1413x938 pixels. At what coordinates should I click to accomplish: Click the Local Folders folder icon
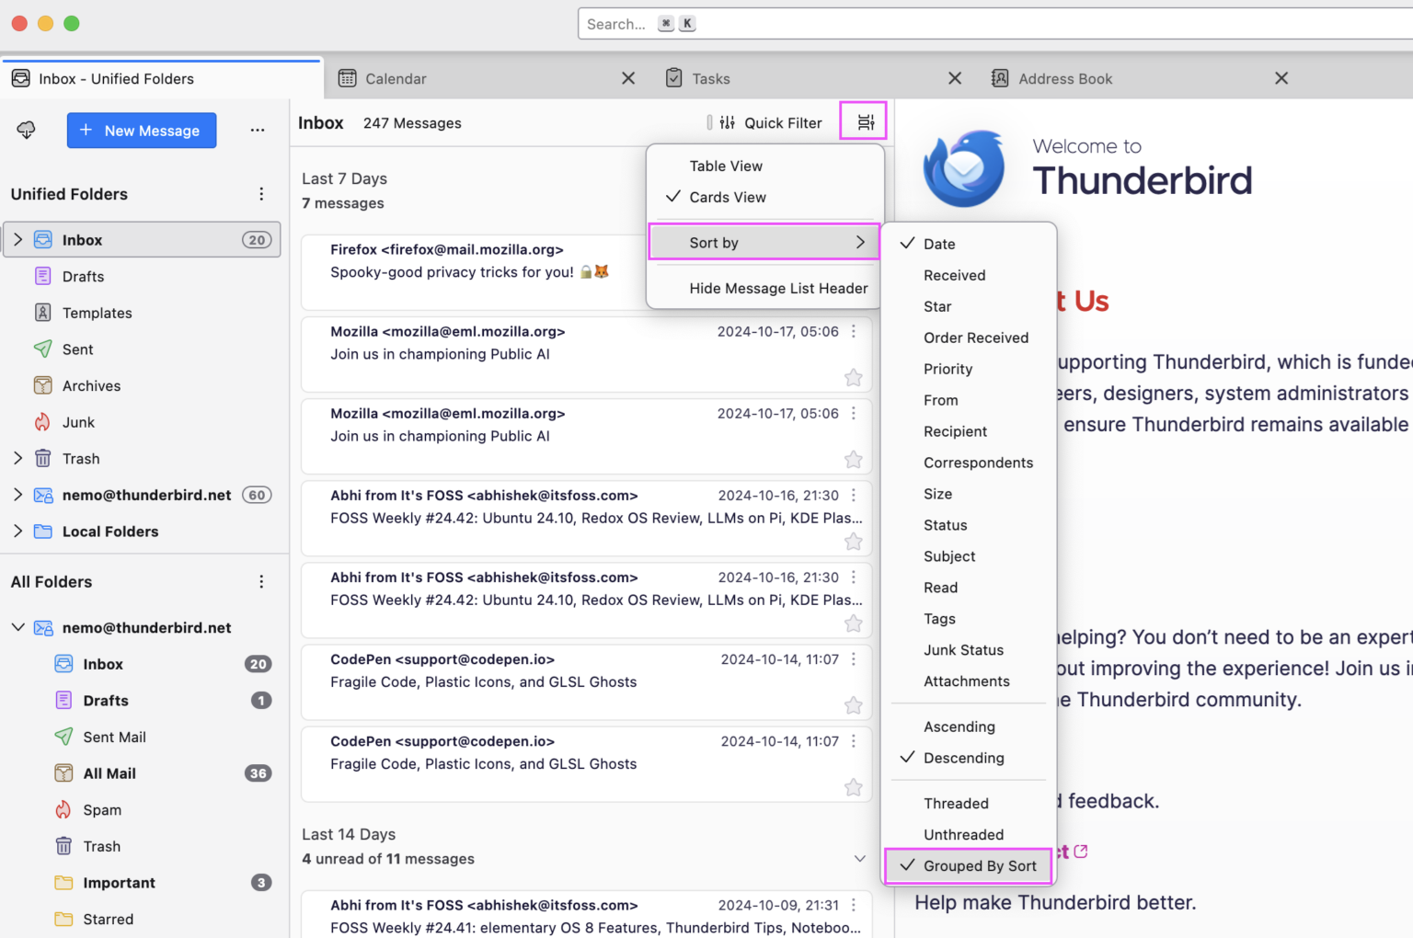pos(43,532)
